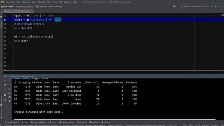Click the Clear All trash icon in the Run panel
The height and width of the screenshot is (126, 224).
point(9,101)
